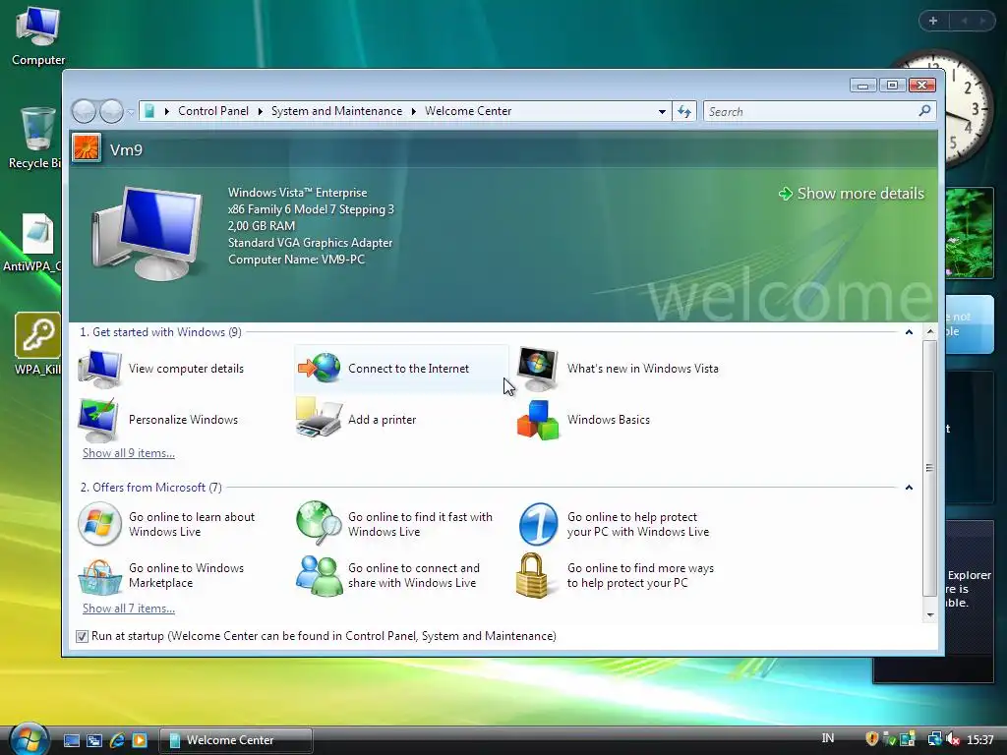Click the Control Panel breadcrumb

(213, 111)
